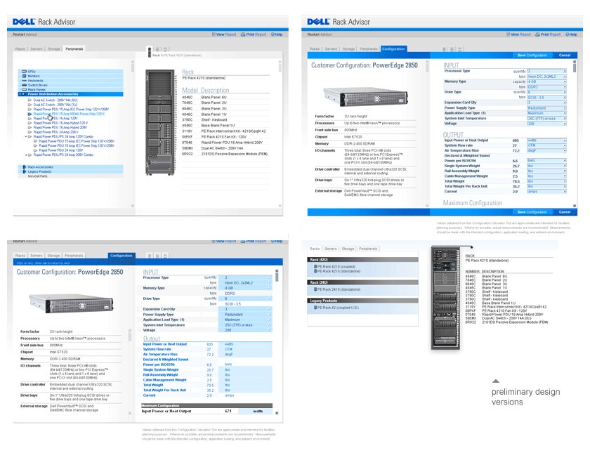Switch to Servers tab in upper-left mockup
The image size is (590, 453).
pyautogui.click(x=37, y=49)
